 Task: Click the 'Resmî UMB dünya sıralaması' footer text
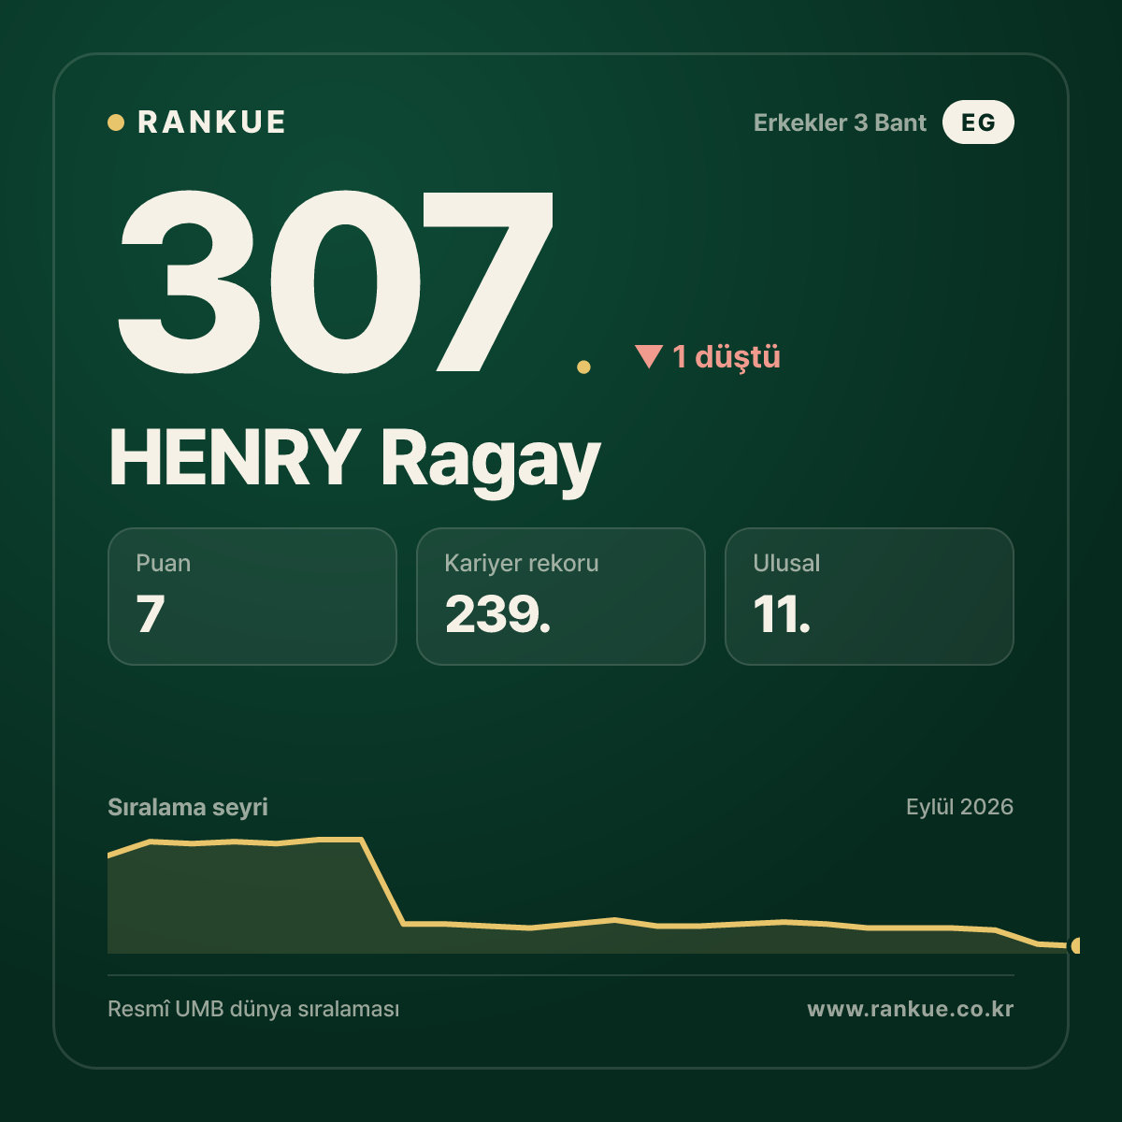(x=253, y=1010)
